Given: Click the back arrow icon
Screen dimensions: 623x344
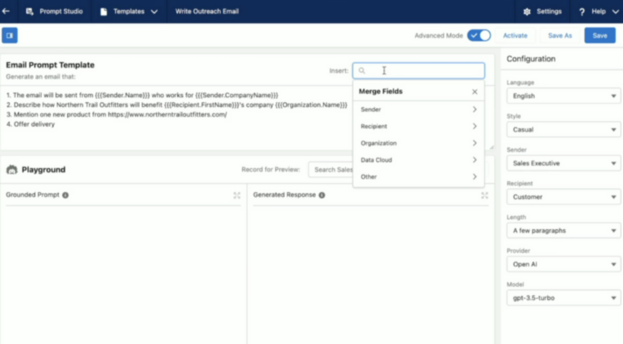Looking at the screenshot, I should click(x=6, y=11).
